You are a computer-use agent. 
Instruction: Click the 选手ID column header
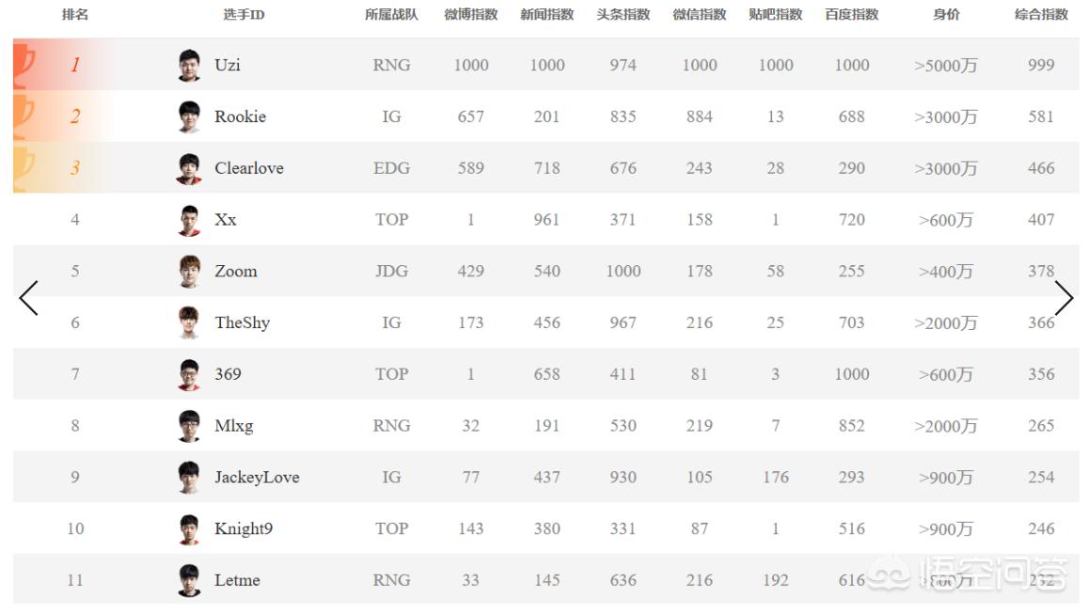pyautogui.click(x=244, y=15)
